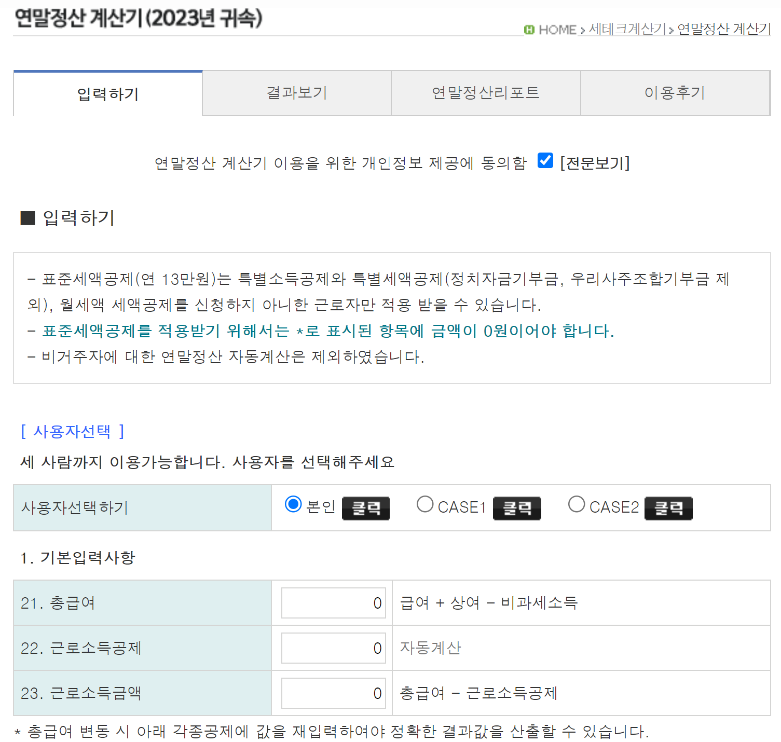Viewport: 781px width, 742px height.
Task: Open 연말정산 계산기 breadcrumb link
Action: click(724, 29)
